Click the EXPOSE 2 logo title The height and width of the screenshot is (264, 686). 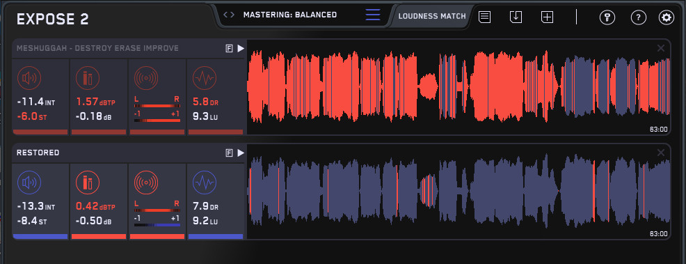(x=52, y=20)
